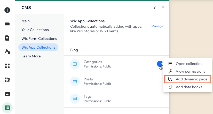The image size is (213, 114).
Task: Select Wix App Collections tab
Action: click(x=38, y=47)
